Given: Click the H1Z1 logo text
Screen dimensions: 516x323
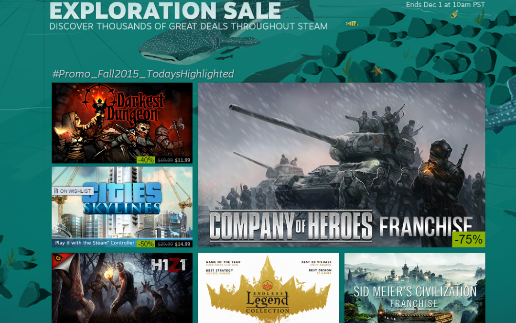Looking at the screenshot, I should coord(169,265).
